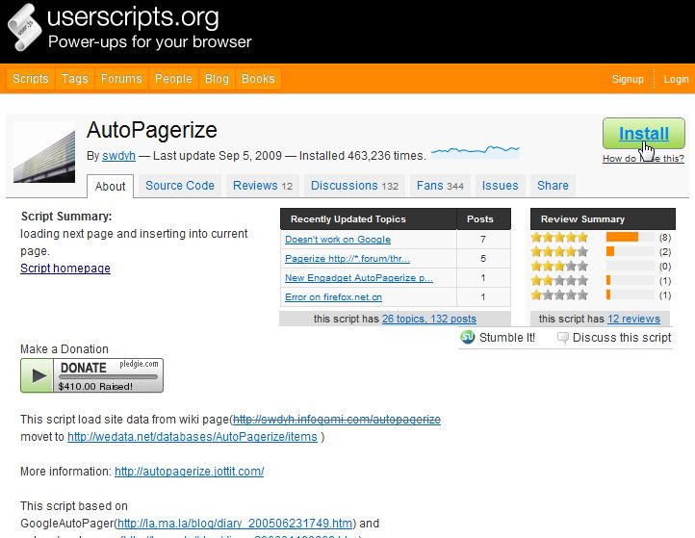Open the People navigation item
The width and height of the screenshot is (695, 538).
173,79
